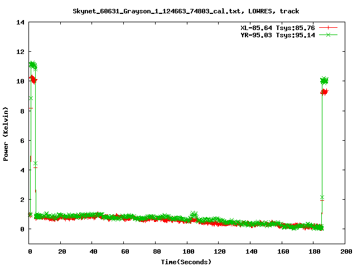The width and height of the screenshot is (357, 267).
Task: Click the y-axis tick label 8
Action: (22, 111)
